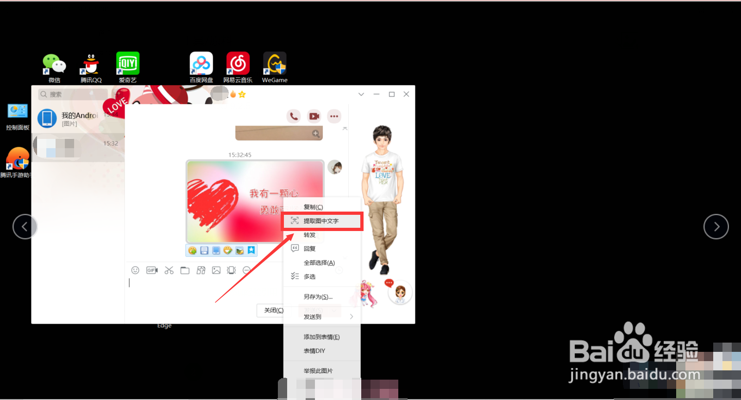This screenshot has width=741, height=400.
Task: Open the WeChat desktop shortcut
Action: [x=54, y=68]
